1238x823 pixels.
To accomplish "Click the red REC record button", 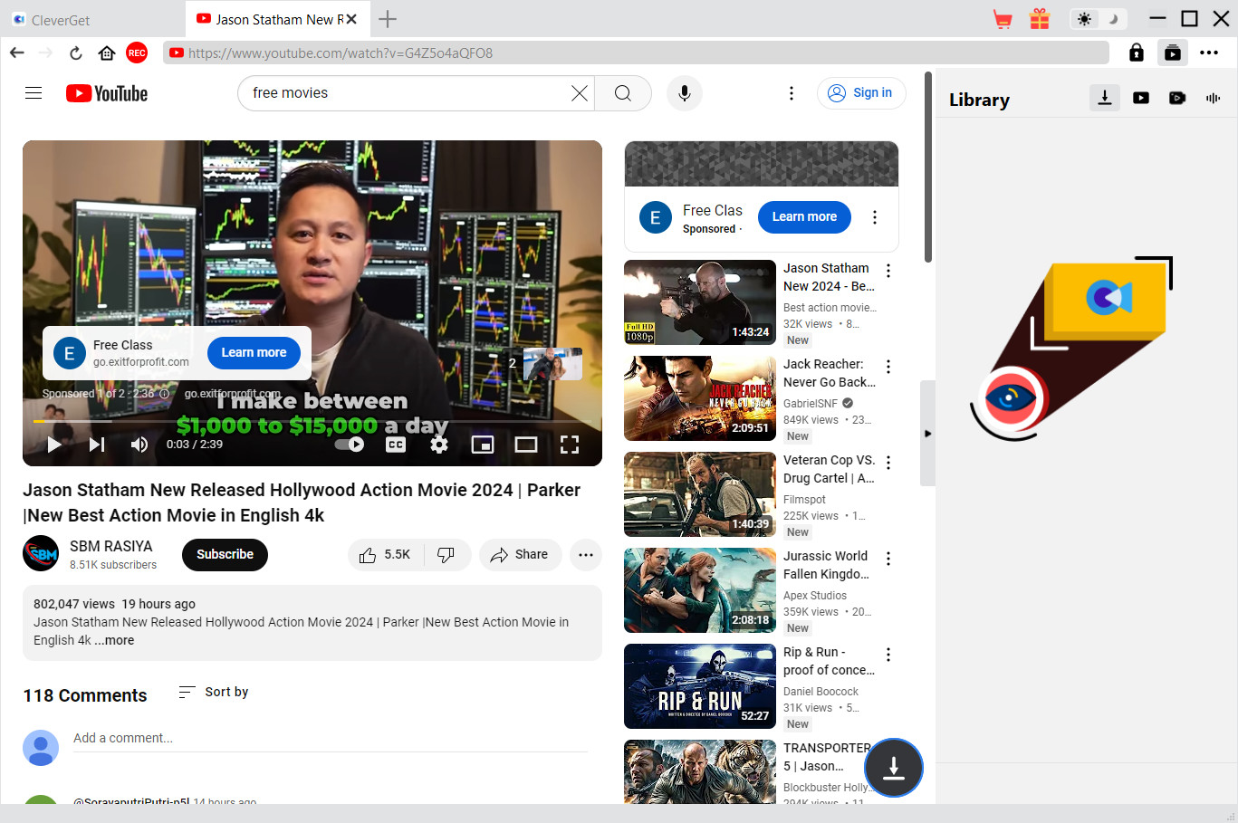I will [137, 53].
